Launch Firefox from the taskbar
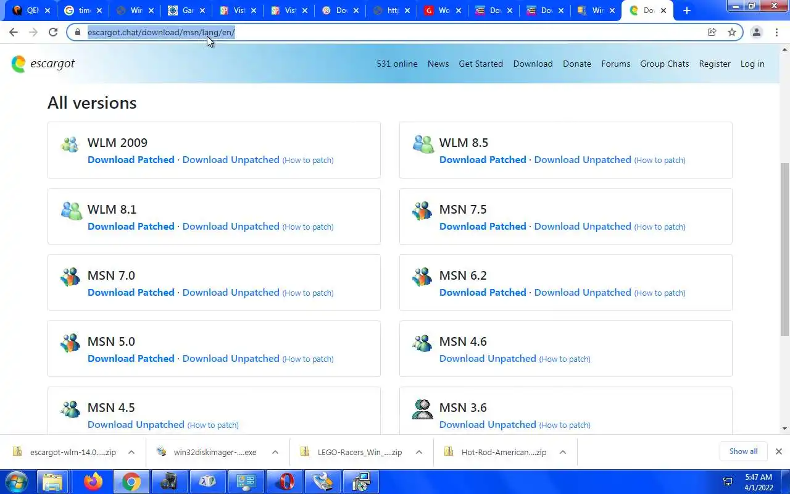 93,482
